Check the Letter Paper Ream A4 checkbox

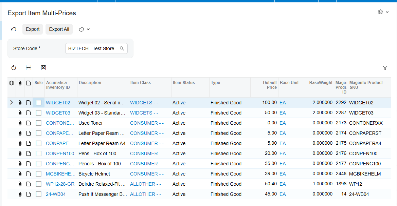point(38,143)
